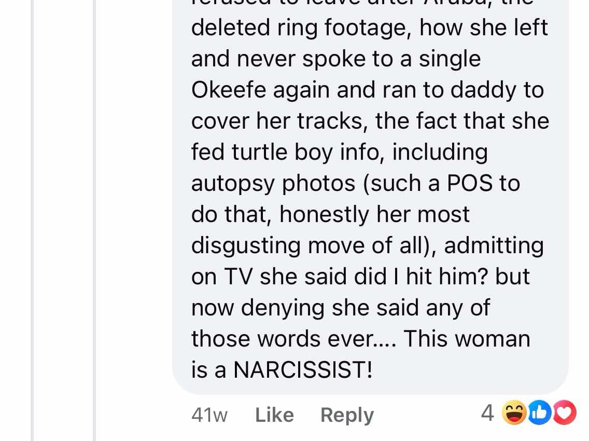589x441 pixels.
Task: Click the phrase This woman
Action: click(467, 338)
